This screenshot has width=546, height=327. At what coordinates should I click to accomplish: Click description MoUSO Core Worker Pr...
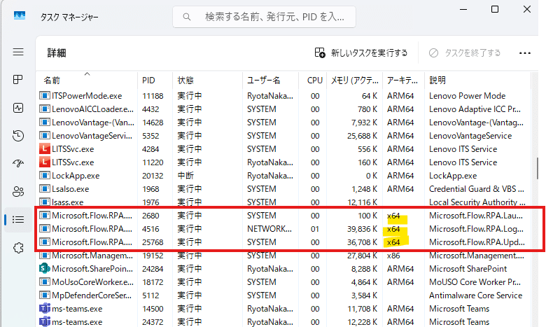(475, 282)
